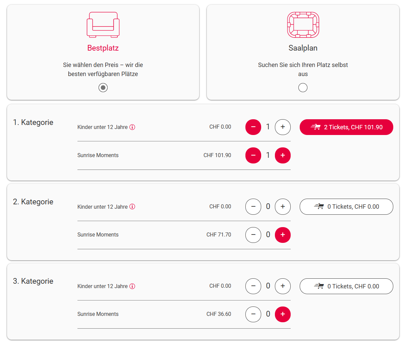Screen dimensions: 409x341
Task: Click the CHF 71.70 price
Action: coord(219,234)
